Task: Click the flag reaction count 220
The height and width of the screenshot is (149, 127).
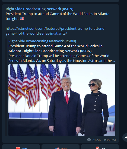Action: [x=63, y=148]
